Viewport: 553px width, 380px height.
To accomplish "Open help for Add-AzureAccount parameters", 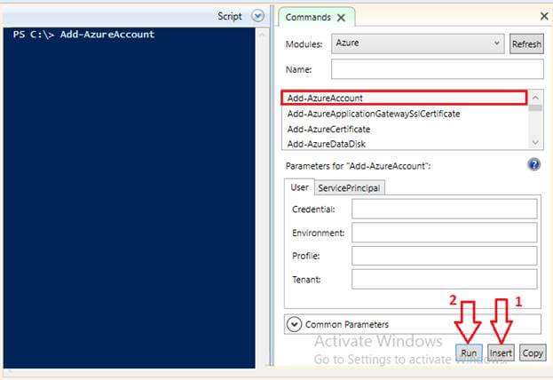I will [534, 164].
